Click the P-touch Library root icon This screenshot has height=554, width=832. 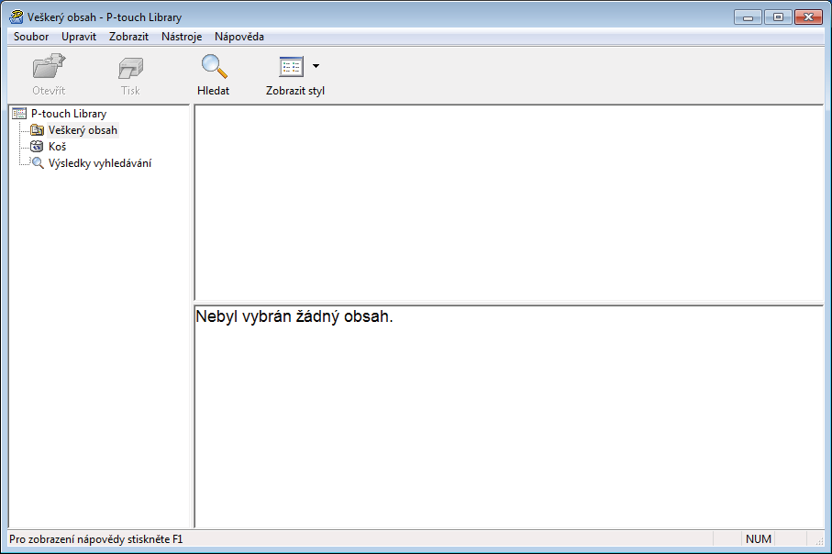(19, 113)
